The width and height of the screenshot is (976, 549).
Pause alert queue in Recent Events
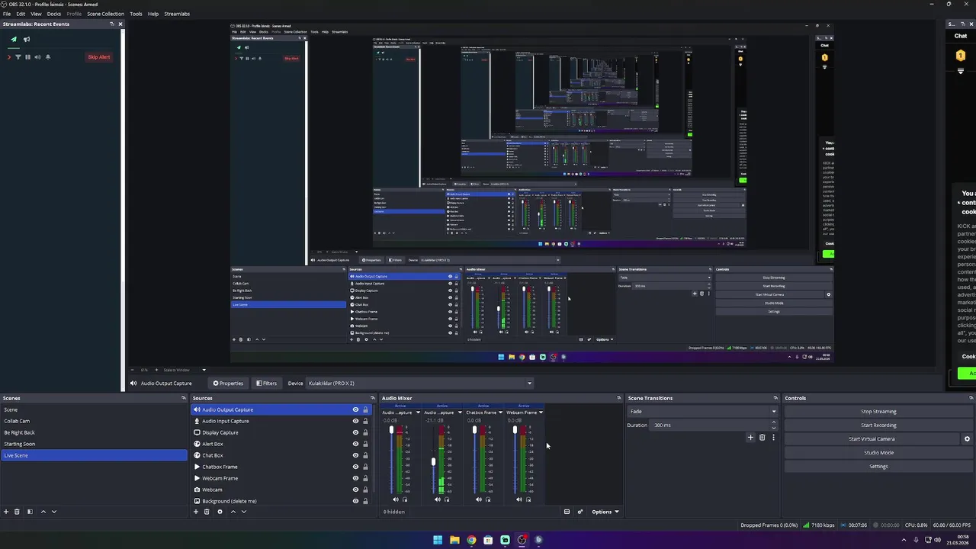tap(27, 57)
